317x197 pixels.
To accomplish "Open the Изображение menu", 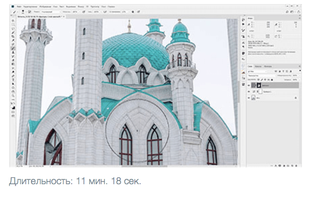I will (45, 6).
